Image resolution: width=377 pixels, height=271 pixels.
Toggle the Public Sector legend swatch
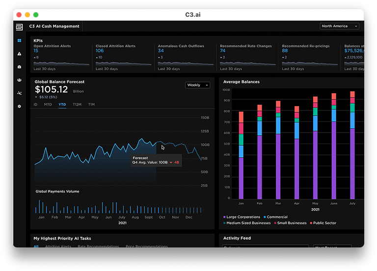311,223
